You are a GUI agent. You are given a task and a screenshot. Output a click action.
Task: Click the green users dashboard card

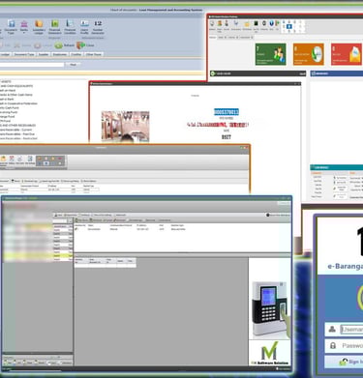(x=270, y=54)
